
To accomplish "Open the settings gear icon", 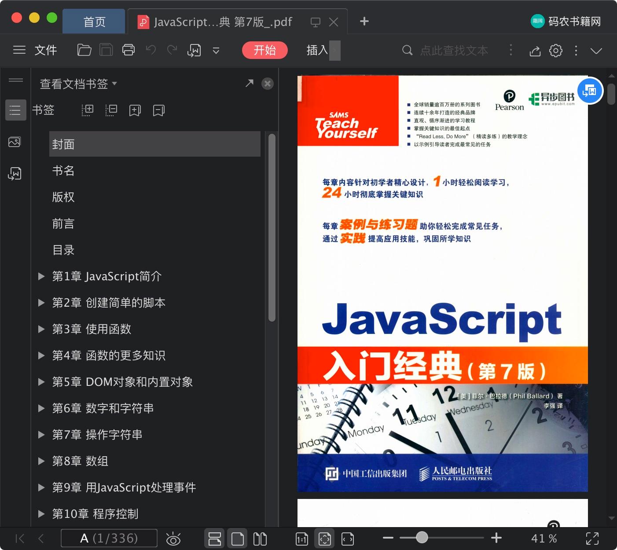I will [556, 51].
